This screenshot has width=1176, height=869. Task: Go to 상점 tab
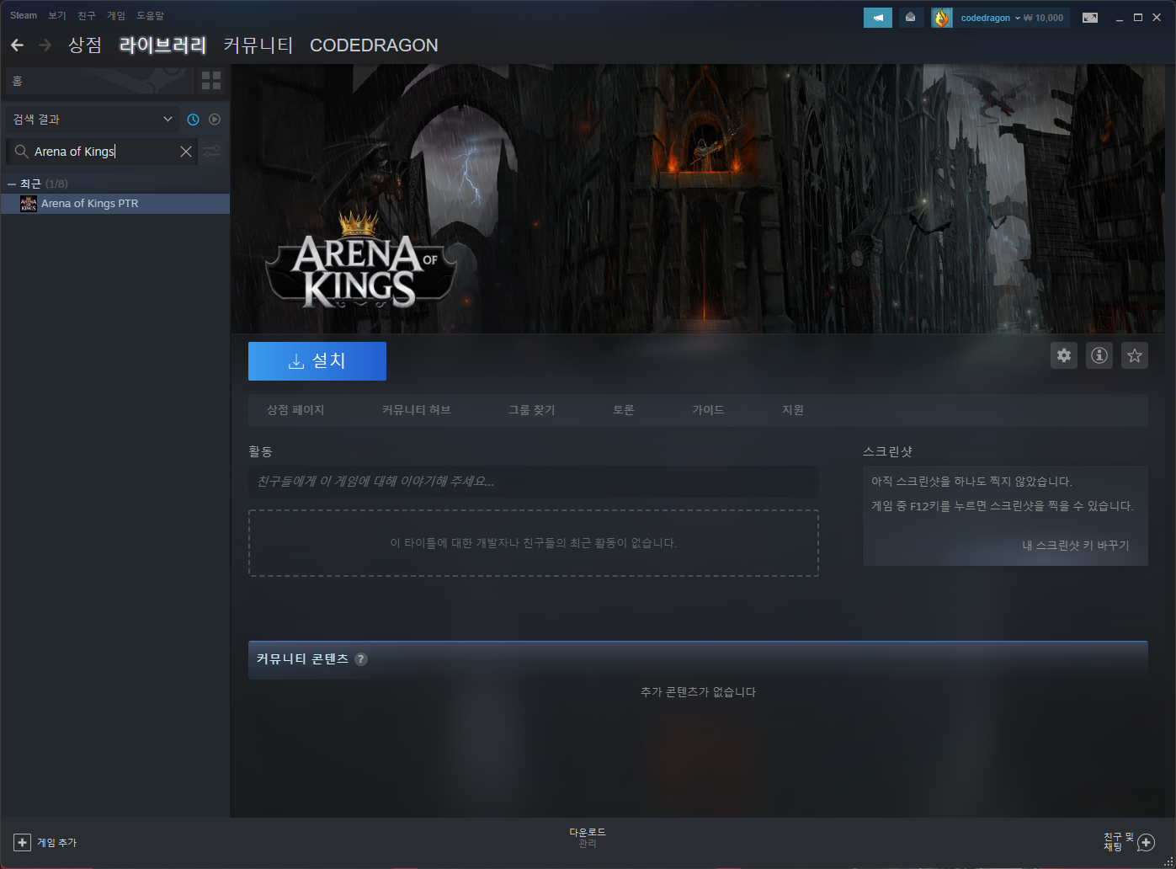85,45
